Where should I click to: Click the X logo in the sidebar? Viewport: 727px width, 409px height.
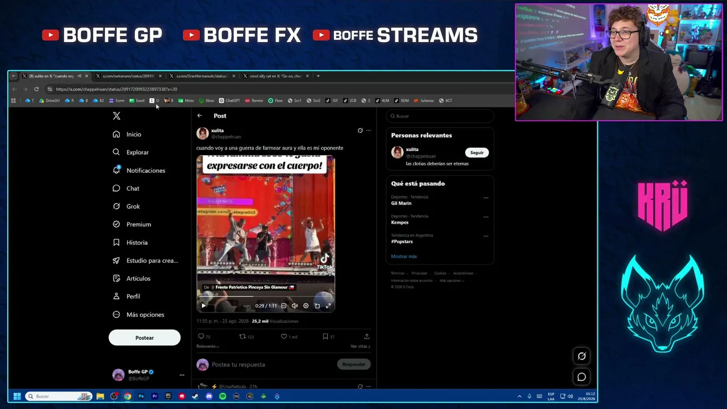116,116
